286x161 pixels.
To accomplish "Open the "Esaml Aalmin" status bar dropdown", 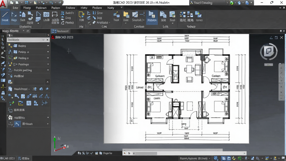I will coord(195,158).
